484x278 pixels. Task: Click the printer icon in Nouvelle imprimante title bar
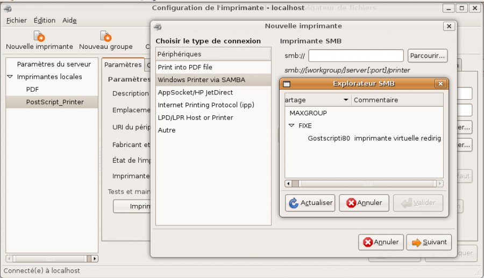click(x=158, y=26)
